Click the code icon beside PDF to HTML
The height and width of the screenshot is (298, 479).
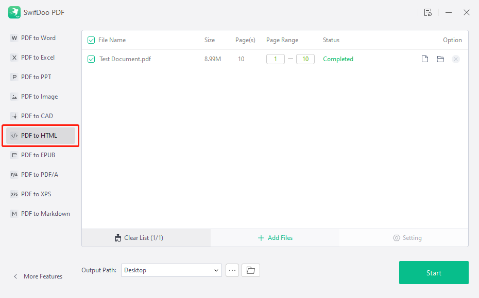click(x=14, y=136)
